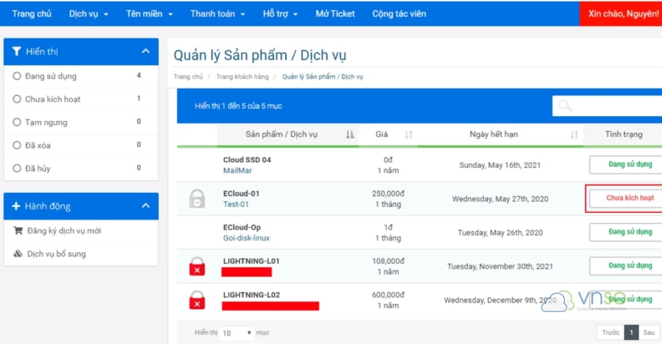The height and width of the screenshot is (344, 662).
Task: Click Trang chủ breadcrumb link
Action: 188,77
